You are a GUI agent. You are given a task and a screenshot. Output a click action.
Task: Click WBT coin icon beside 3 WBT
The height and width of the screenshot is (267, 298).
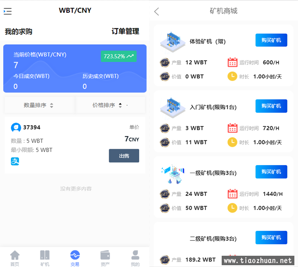point(165,128)
